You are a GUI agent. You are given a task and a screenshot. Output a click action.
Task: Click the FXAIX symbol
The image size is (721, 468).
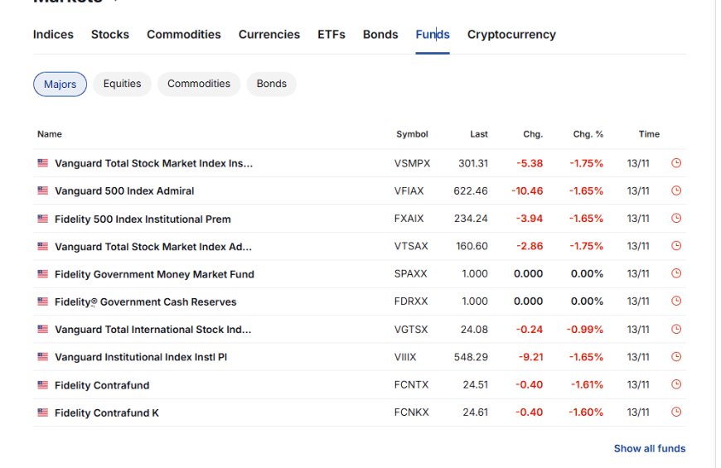[409, 219]
